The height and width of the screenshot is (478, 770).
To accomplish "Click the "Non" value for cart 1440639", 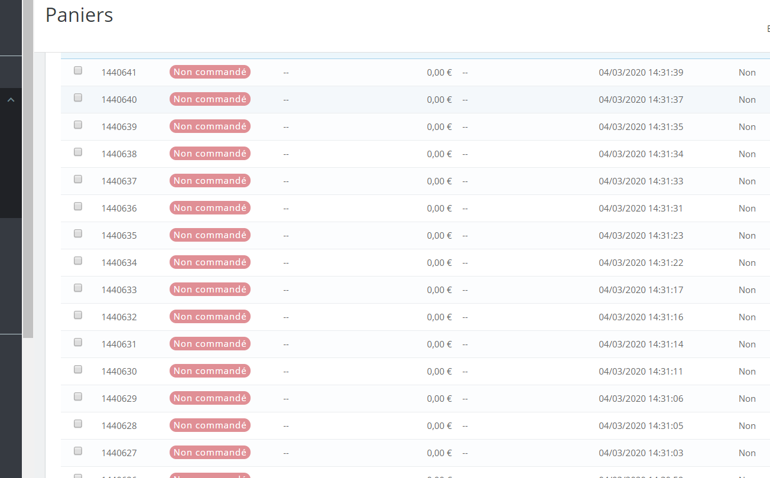I will pos(747,127).
